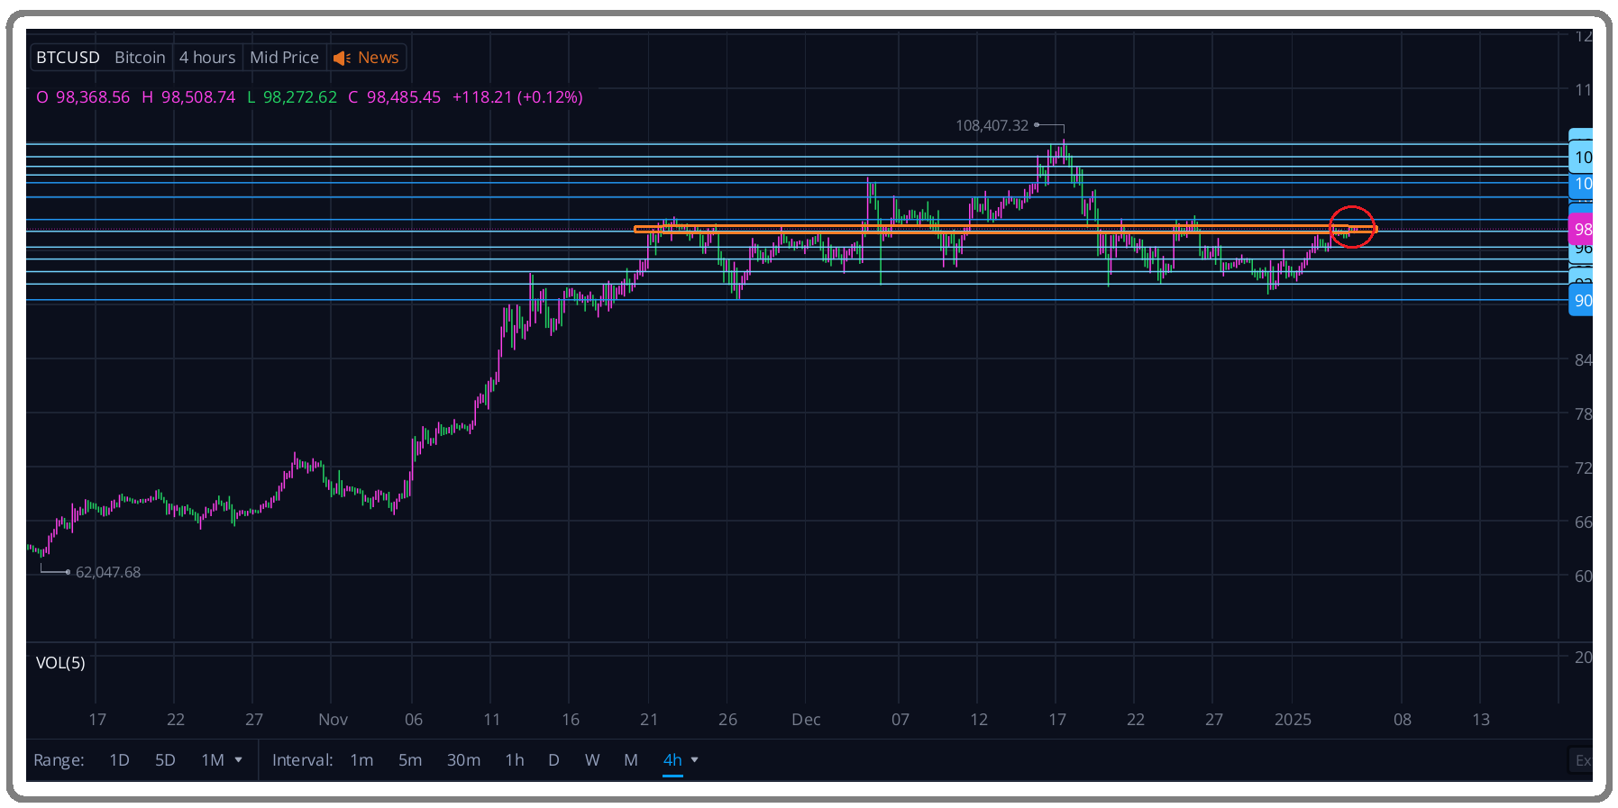This screenshot has width=1618, height=808.
Task: Click the 84 price axis label
Action: pyautogui.click(x=1583, y=360)
